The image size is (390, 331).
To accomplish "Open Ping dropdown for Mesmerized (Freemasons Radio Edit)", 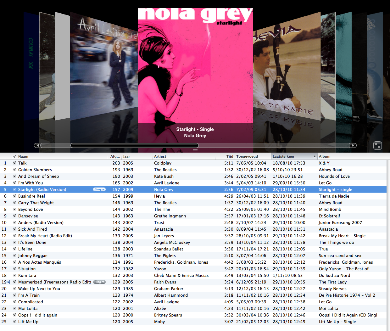I will point(99,282).
